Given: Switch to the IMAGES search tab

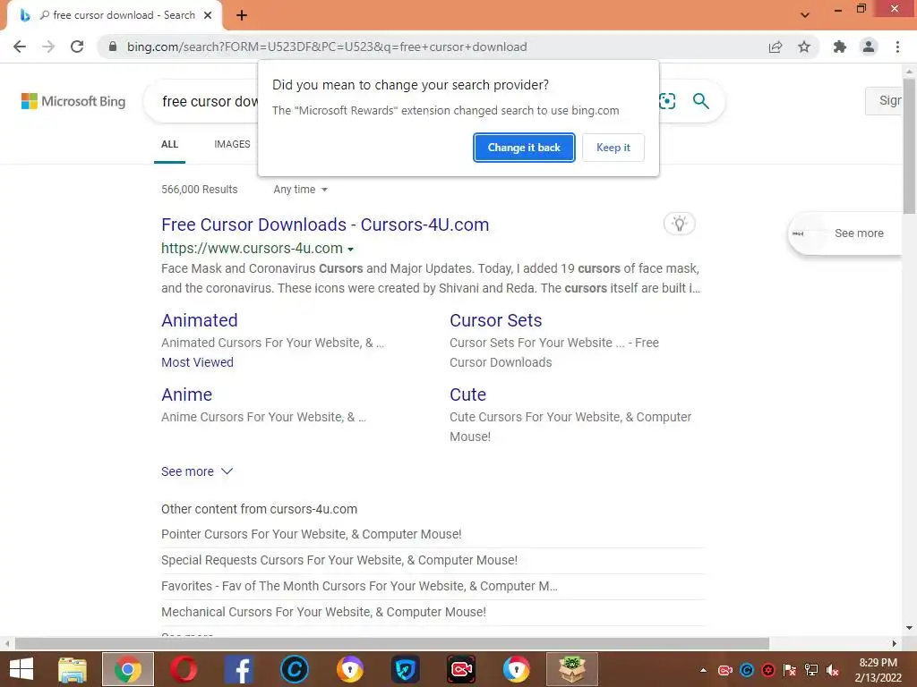Looking at the screenshot, I should [232, 144].
